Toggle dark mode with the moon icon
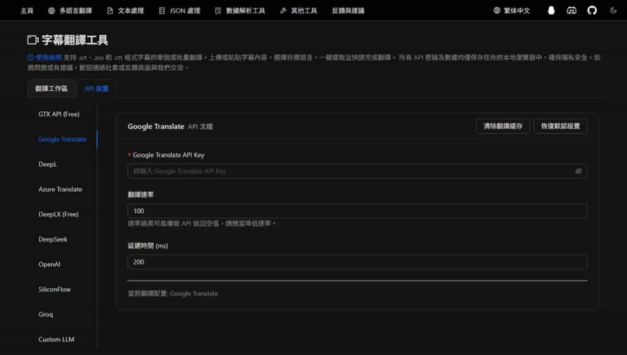 click(614, 10)
